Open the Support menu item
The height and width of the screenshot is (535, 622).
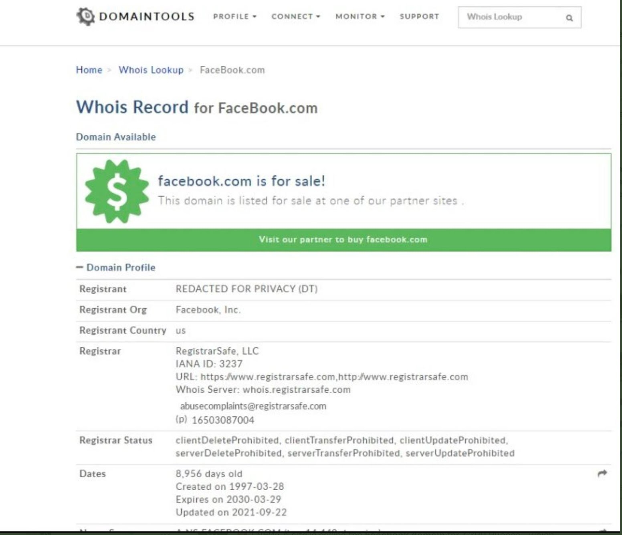419,16
